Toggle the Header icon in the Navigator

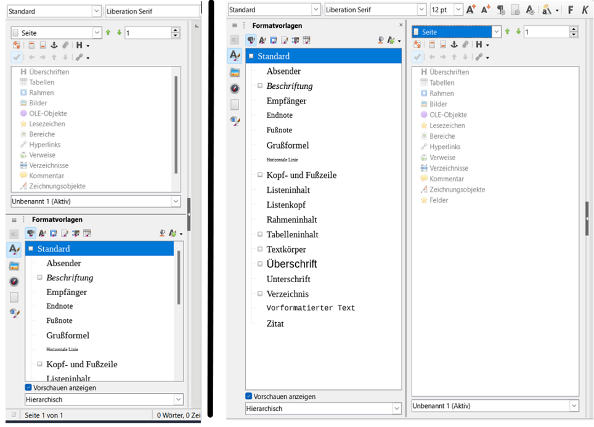point(431,45)
